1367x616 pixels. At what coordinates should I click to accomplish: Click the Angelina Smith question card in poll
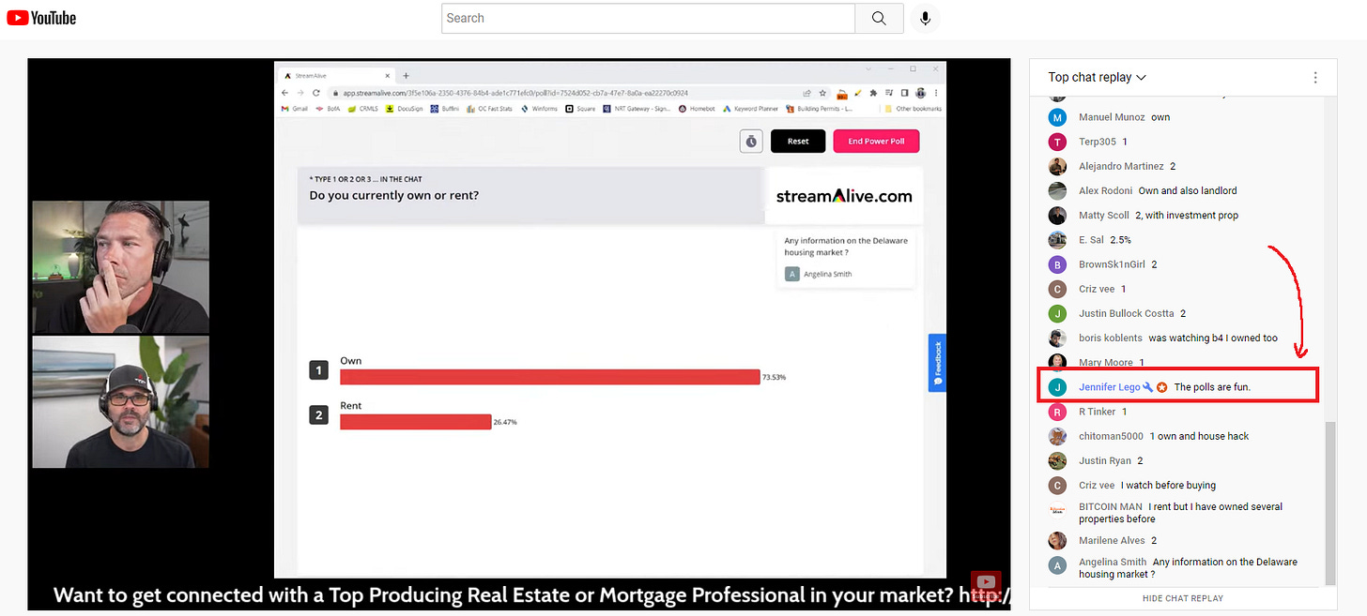click(846, 258)
